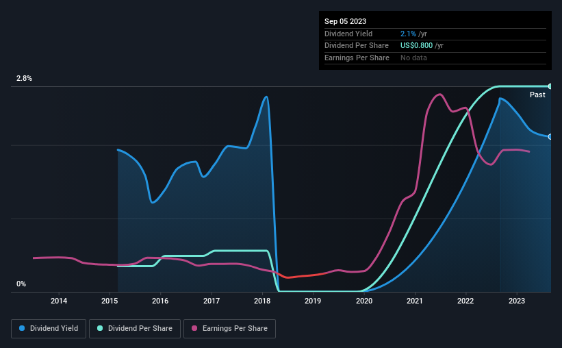Screen dimensions: 562x348
Task: Click the Earnings Per Share row label in the tooltip
Action: [357, 58]
